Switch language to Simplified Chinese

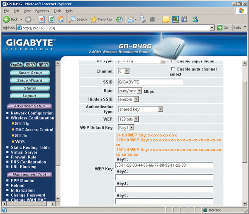point(30,65)
